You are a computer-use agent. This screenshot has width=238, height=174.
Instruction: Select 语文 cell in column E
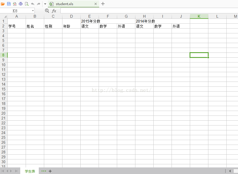[89, 26]
